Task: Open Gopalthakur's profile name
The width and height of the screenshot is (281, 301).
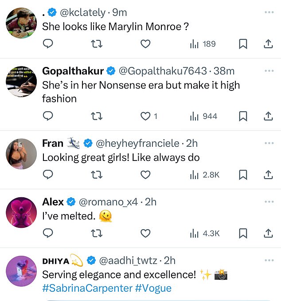Action: coord(73,71)
